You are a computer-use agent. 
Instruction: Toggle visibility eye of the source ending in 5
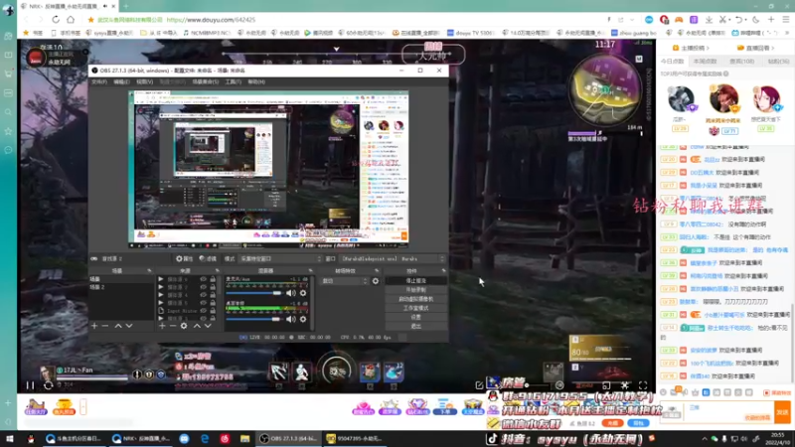coord(204,303)
